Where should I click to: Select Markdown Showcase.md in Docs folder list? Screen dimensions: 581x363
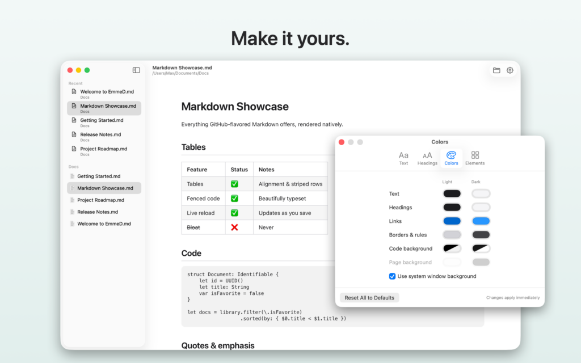pos(104,188)
